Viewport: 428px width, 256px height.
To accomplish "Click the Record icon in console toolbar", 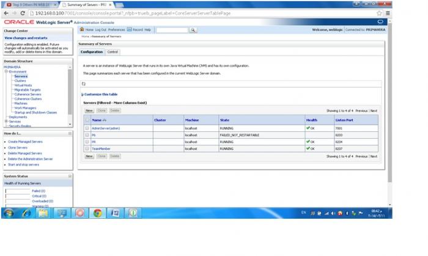I will point(130,29).
